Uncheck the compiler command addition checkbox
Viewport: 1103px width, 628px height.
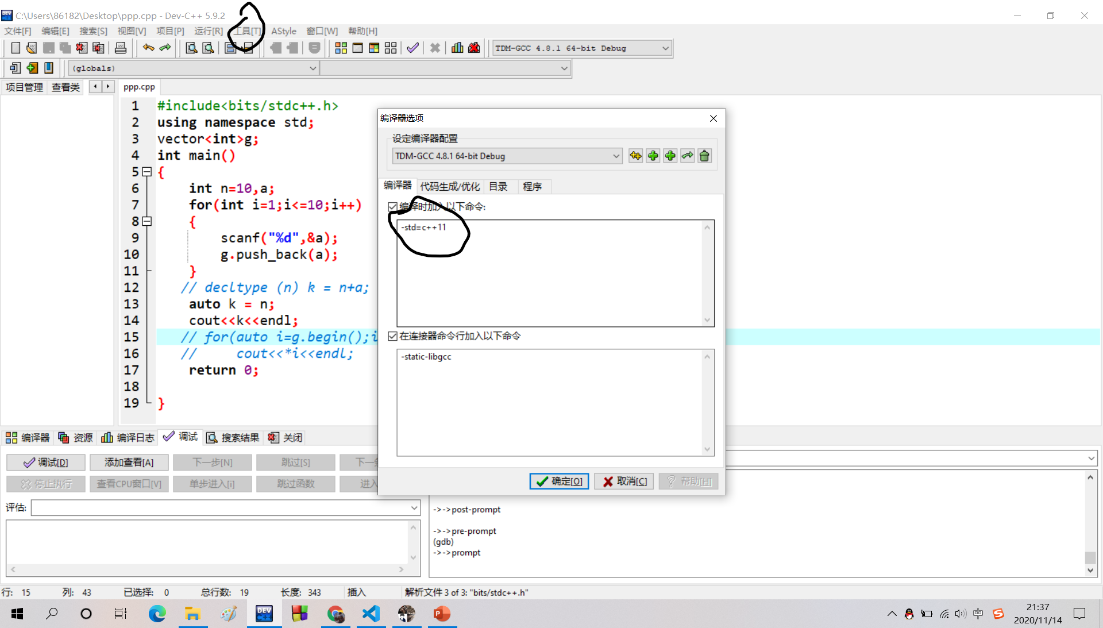392,207
